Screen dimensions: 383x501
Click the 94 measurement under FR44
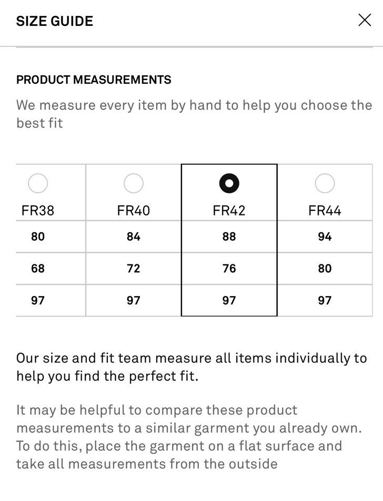[x=325, y=237]
